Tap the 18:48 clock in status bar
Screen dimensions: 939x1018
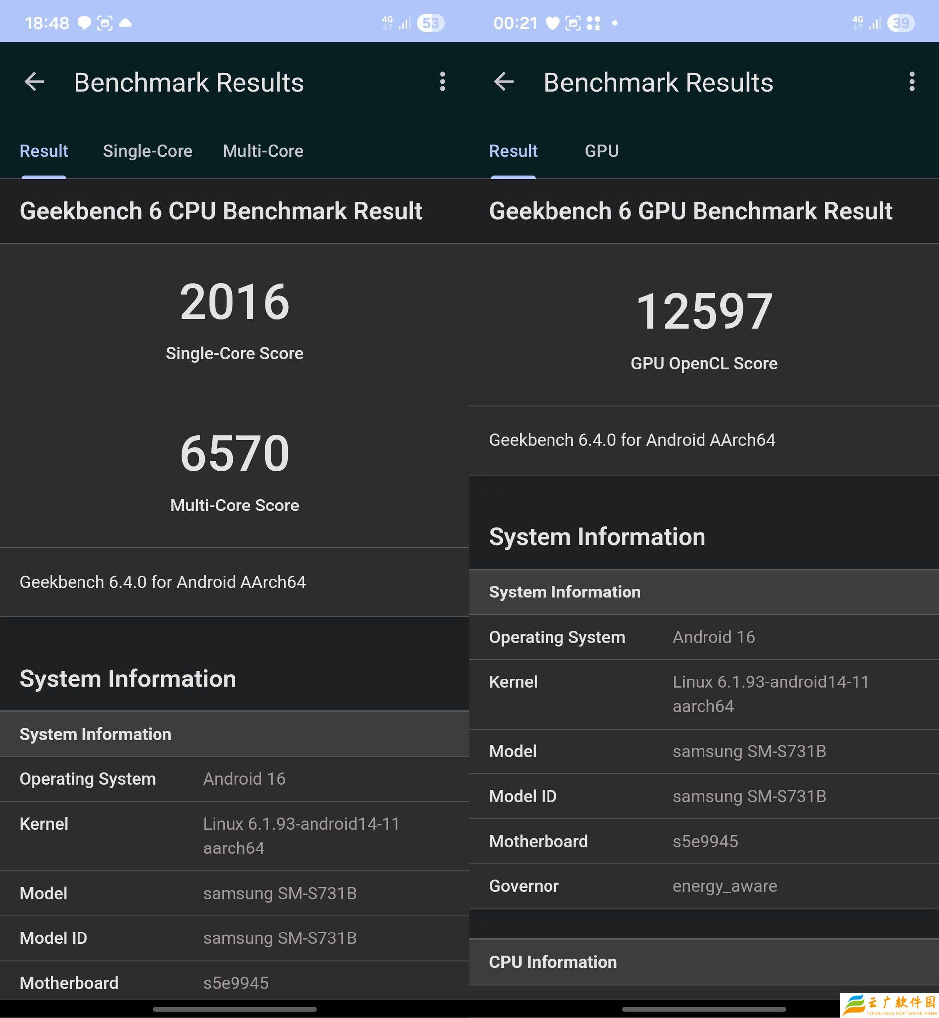click(x=47, y=23)
